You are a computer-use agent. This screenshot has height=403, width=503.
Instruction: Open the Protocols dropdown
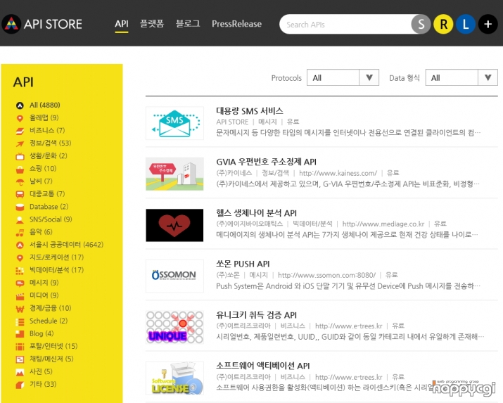tap(343, 77)
